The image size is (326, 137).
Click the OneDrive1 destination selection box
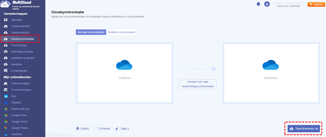[x=271, y=73]
